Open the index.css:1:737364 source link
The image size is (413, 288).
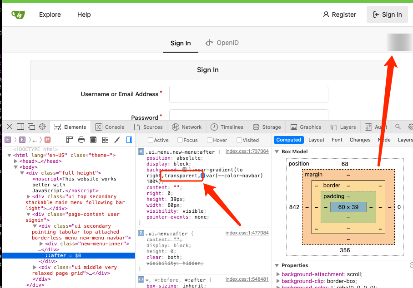click(x=247, y=151)
